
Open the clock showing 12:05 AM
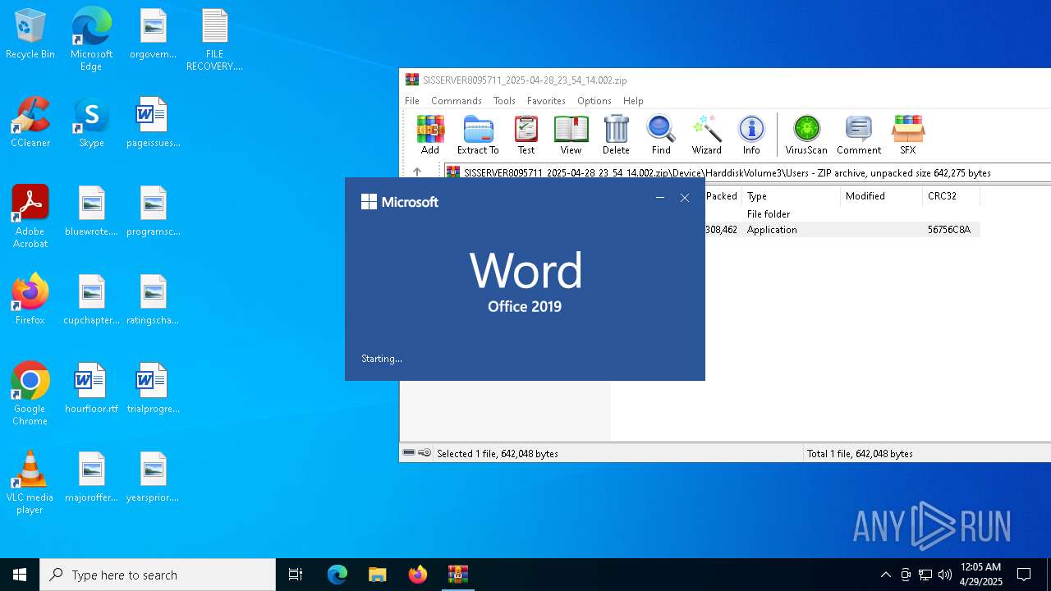tap(981, 575)
